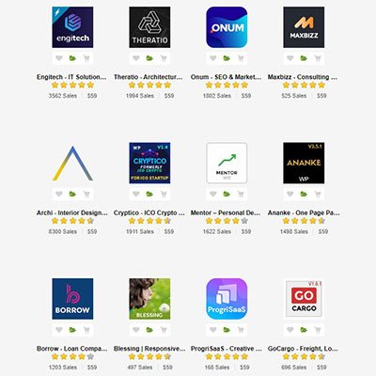Open Borrow - Loan Company title link
The height and width of the screenshot is (376, 376).
(x=72, y=349)
